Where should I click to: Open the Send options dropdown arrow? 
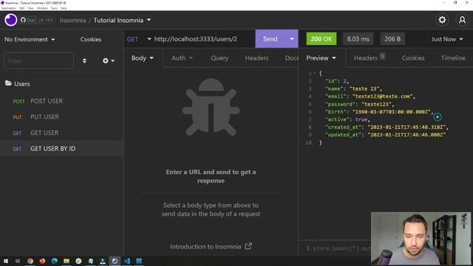292,39
